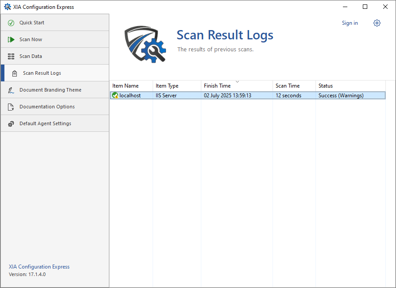Click the shield and wrench logo

(145, 44)
